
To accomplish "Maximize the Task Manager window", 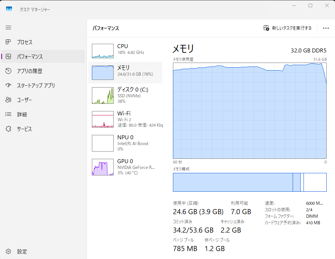I will [x=310, y=5].
